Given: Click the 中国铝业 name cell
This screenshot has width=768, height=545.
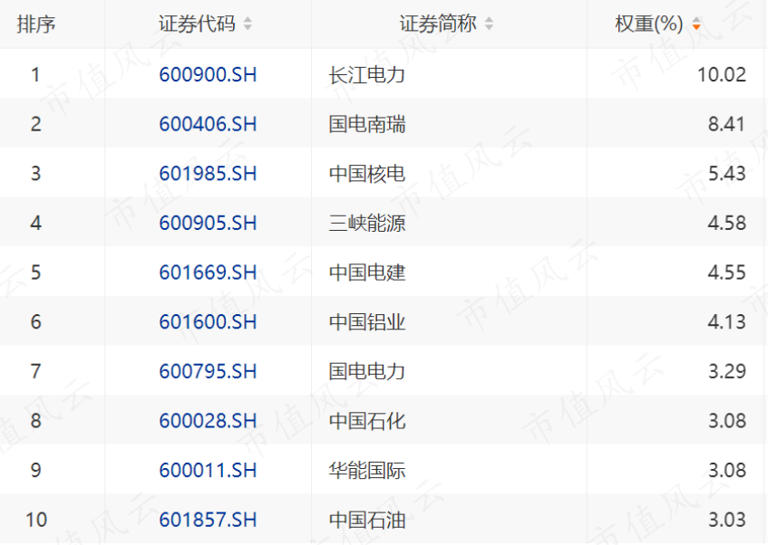Looking at the screenshot, I should 367,322.
